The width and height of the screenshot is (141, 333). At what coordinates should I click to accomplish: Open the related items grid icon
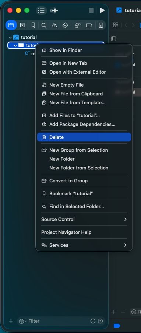pos(116,25)
